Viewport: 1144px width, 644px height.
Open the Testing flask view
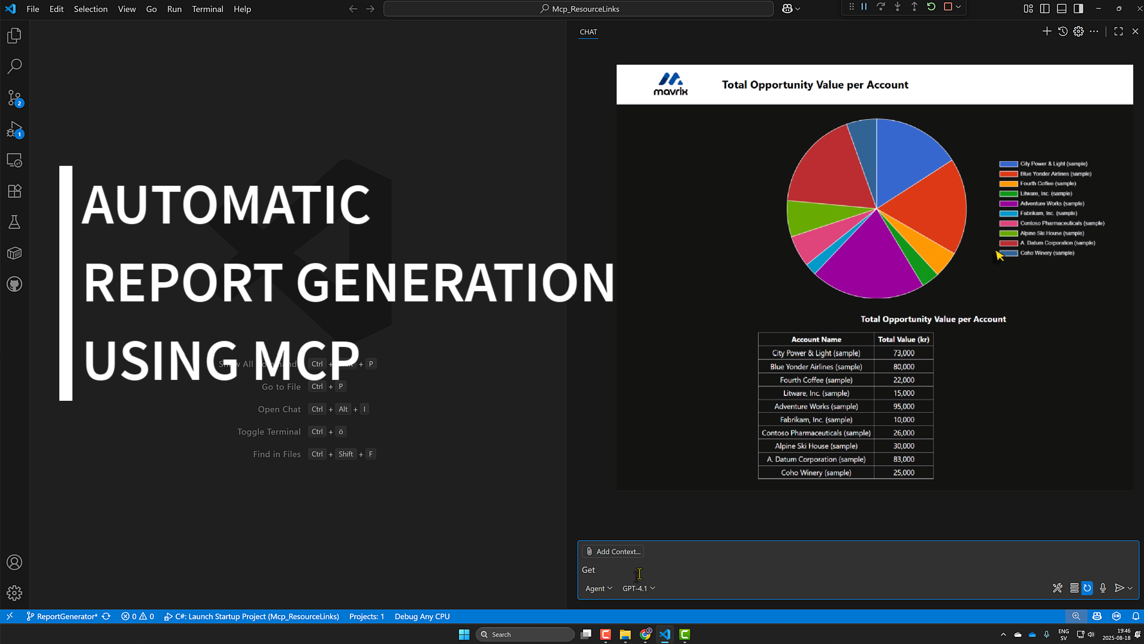(14, 222)
